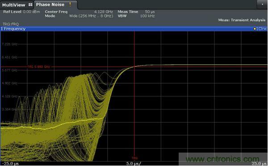Click the yellow dot trace indicator

(x=255, y=29)
